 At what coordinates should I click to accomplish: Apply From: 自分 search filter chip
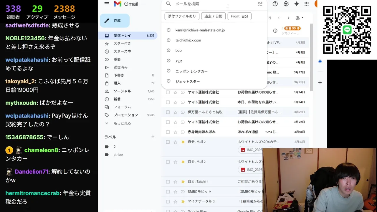coord(239,16)
